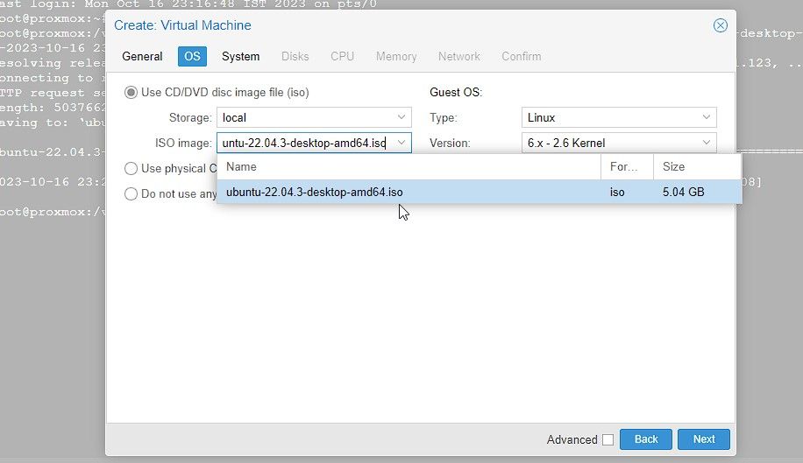Open the Guest OS Type dropdown
The height and width of the screenshot is (463, 803).
tap(707, 117)
